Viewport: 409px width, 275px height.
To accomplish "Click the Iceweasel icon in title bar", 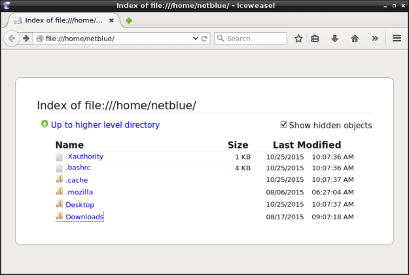I will [x=7, y=5].
